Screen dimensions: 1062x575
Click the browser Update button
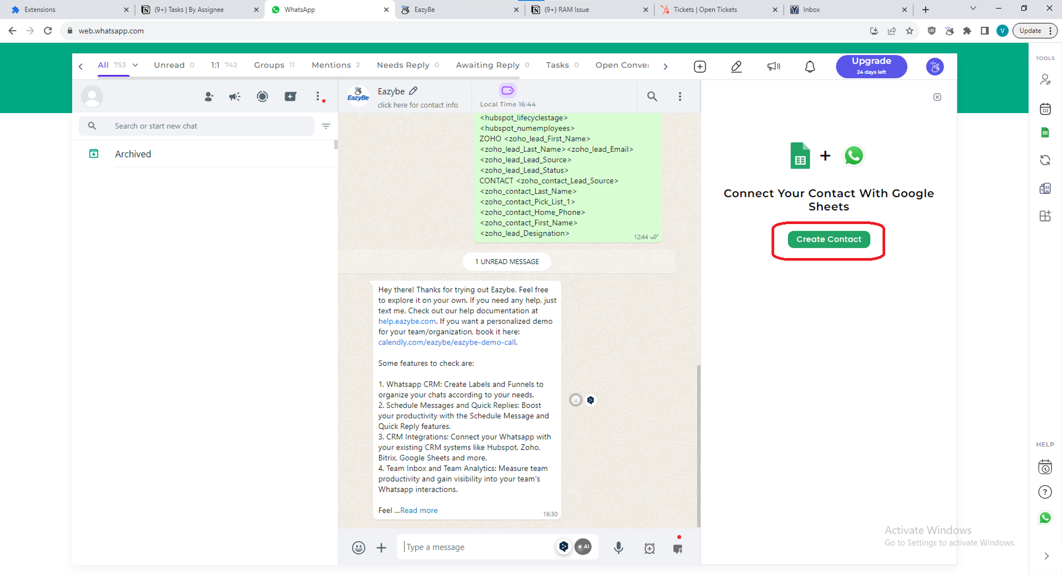pyautogui.click(x=1035, y=31)
